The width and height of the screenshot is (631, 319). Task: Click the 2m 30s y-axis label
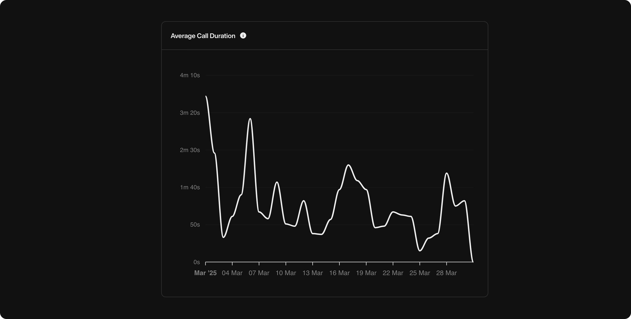pos(190,150)
